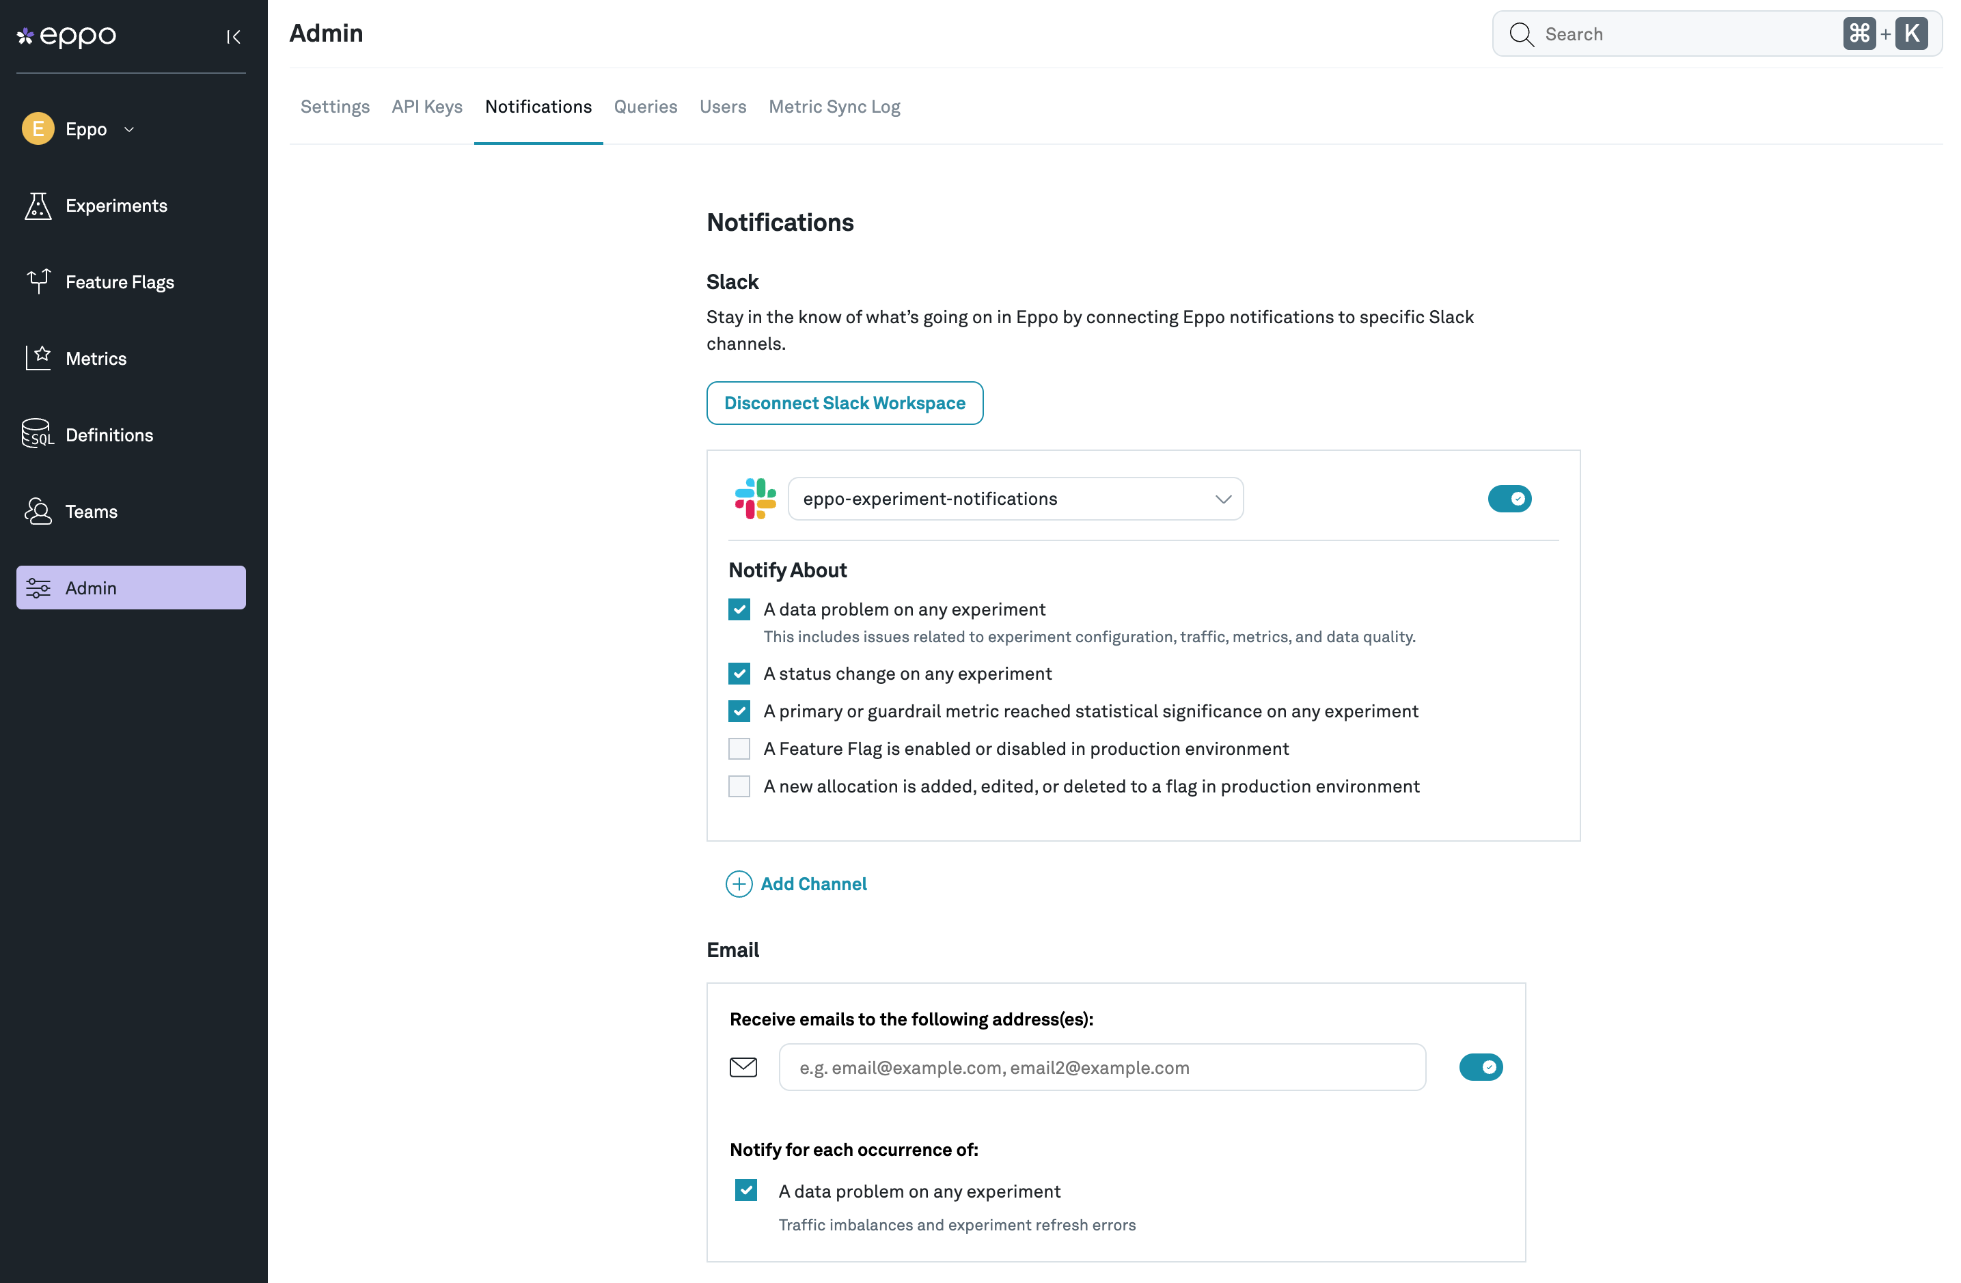Viewport: 1961px width, 1283px height.
Task: Click the email address input field
Action: pyautogui.click(x=1101, y=1067)
